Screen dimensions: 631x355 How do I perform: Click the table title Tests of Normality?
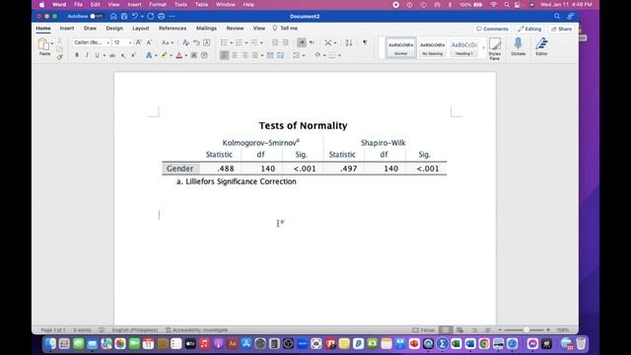303,125
